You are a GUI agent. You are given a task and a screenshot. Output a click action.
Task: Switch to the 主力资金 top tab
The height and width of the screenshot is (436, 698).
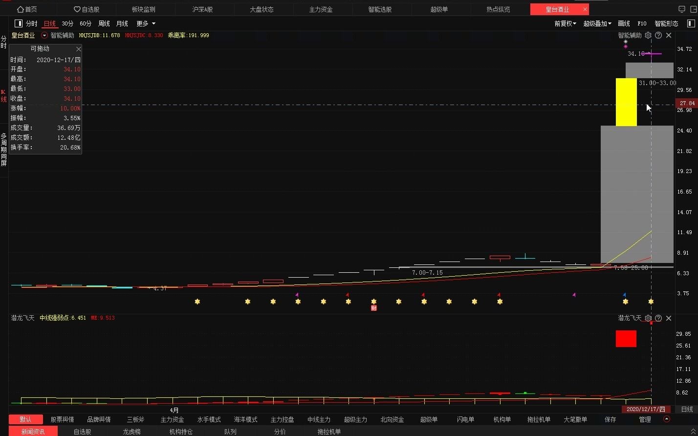coord(321,9)
